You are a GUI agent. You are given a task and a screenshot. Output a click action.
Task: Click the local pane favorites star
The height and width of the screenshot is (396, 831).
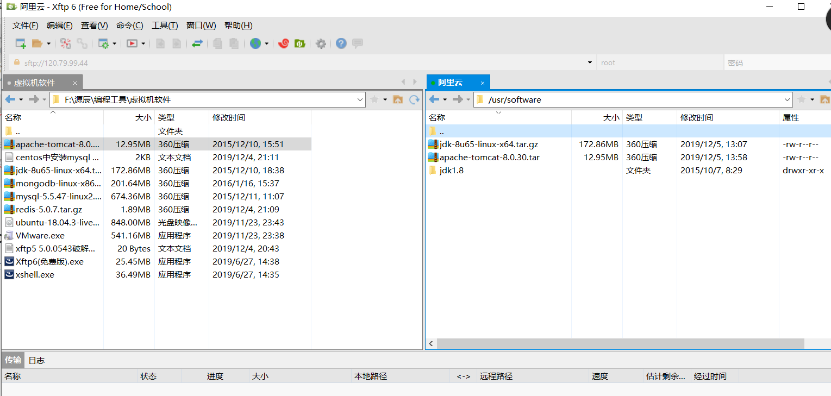point(374,99)
